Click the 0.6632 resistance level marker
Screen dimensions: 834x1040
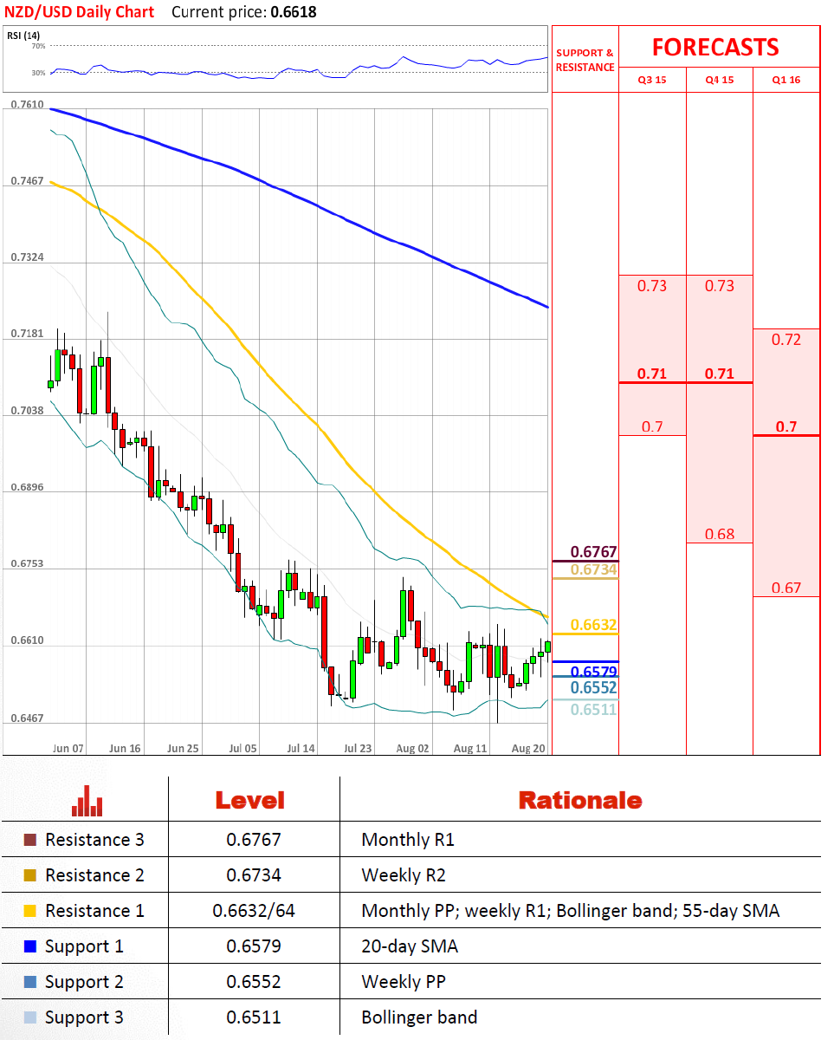pyautogui.click(x=593, y=625)
